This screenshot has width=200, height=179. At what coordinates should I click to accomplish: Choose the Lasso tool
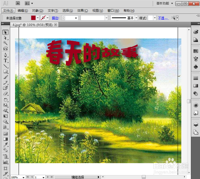coord(5,49)
